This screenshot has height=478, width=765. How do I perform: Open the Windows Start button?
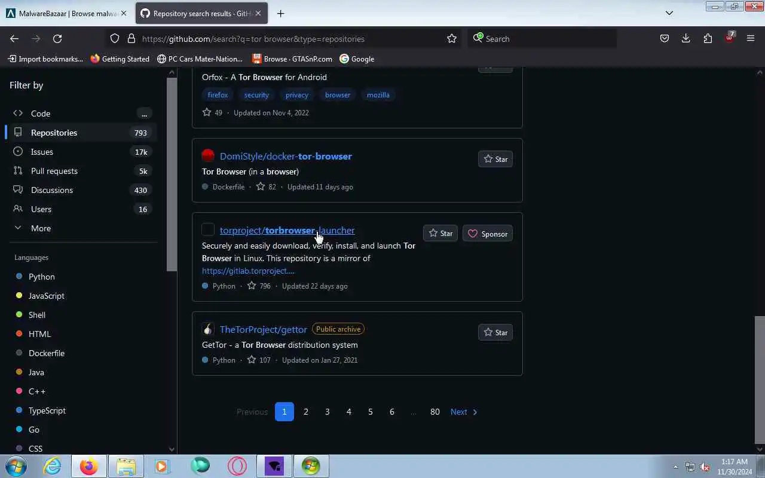[x=16, y=466]
